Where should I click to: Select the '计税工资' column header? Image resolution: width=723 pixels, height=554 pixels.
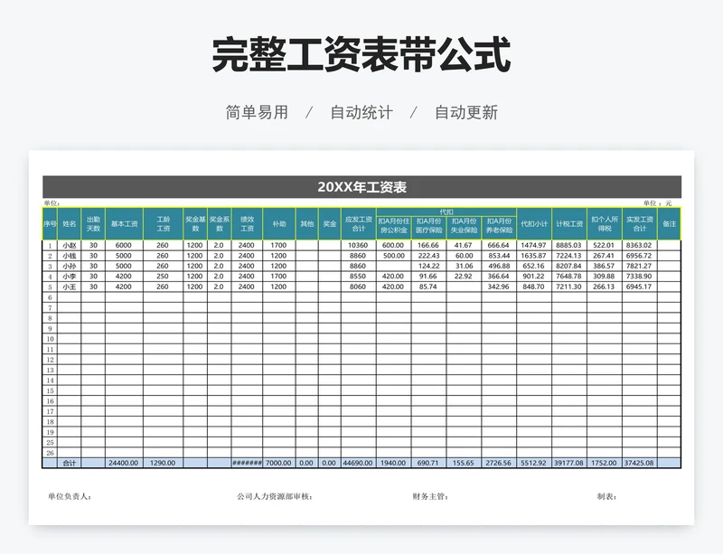click(x=569, y=224)
